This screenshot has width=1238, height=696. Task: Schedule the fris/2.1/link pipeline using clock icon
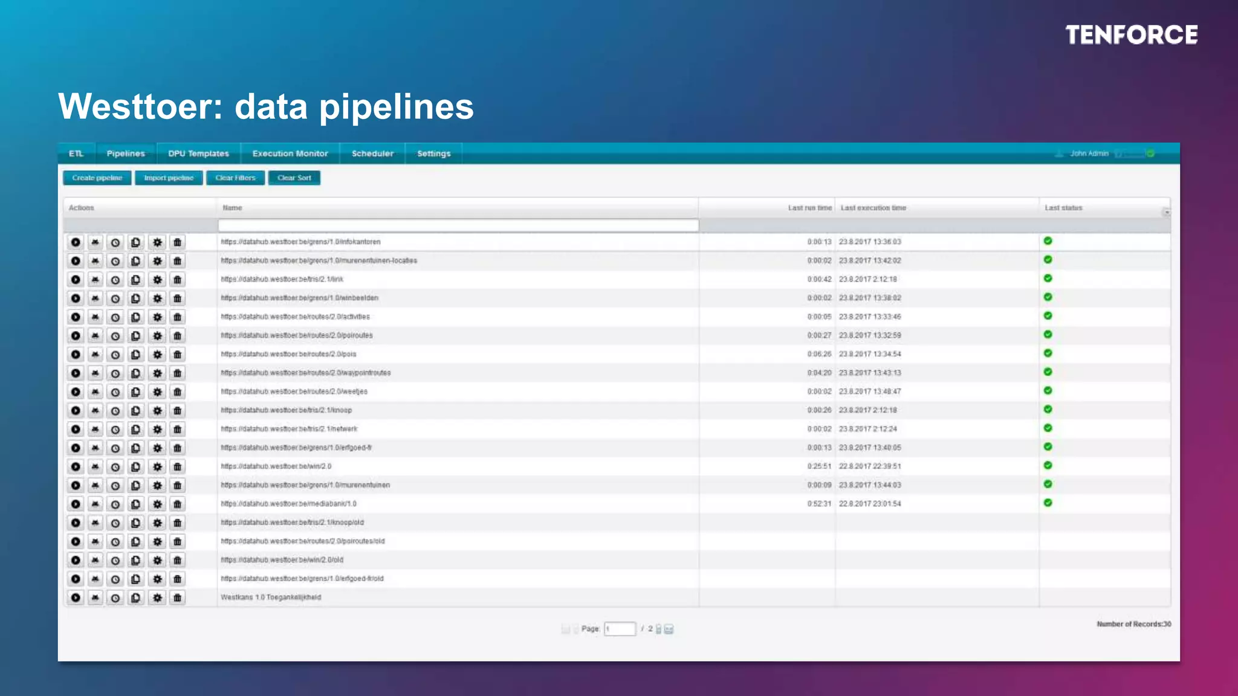tap(115, 280)
